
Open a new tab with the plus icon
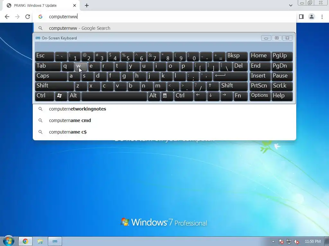(x=87, y=6)
